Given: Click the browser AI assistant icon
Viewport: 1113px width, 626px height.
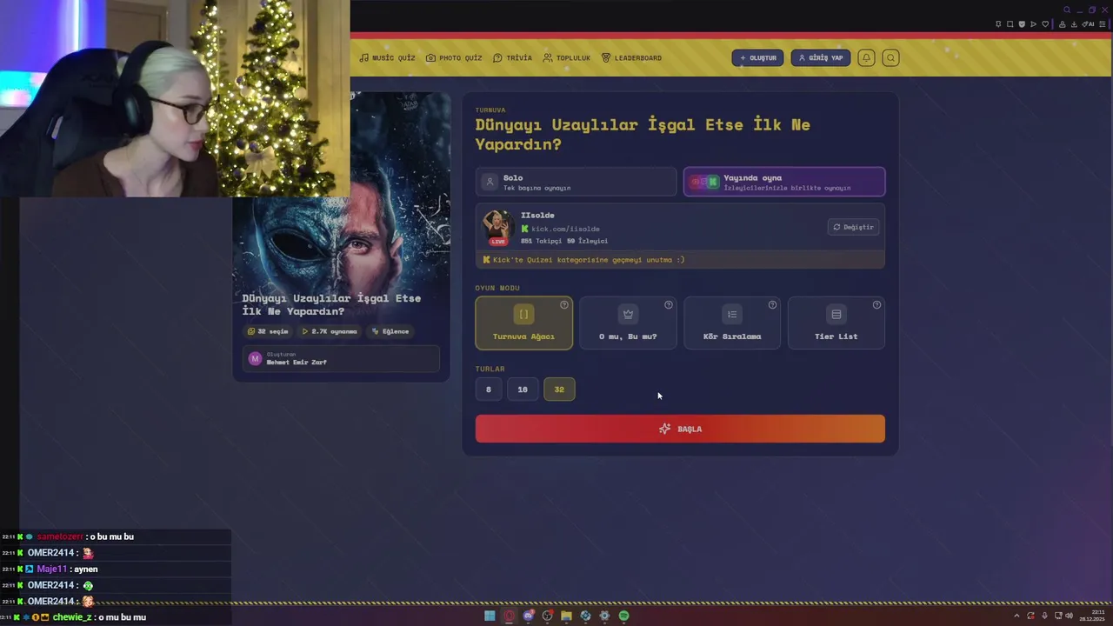Looking at the screenshot, I should tap(1088, 23).
